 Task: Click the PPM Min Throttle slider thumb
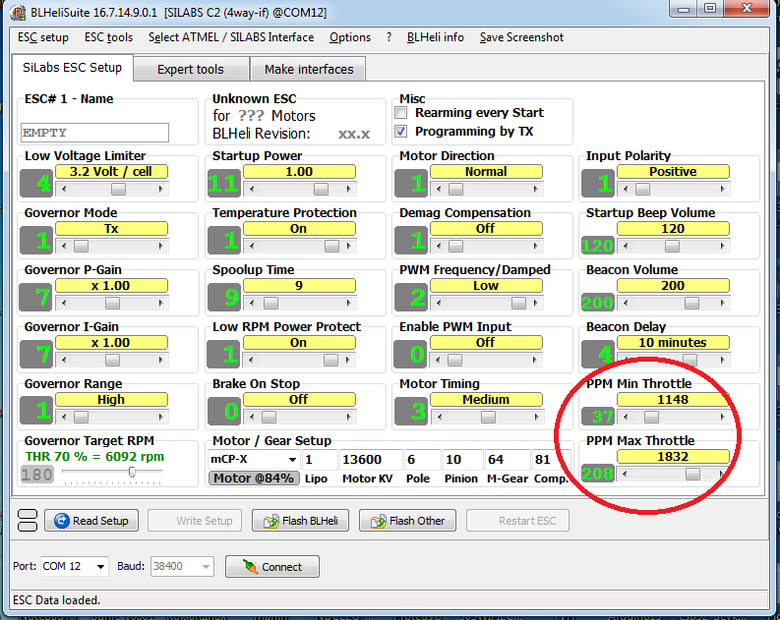click(x=651, y=417)
